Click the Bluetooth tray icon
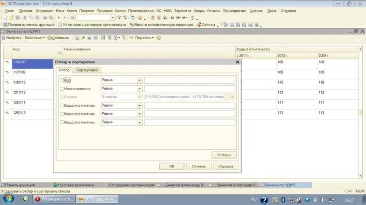 click(283, 200)
